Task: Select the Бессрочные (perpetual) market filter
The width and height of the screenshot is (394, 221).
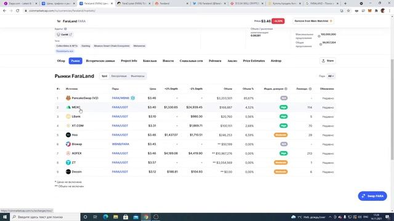Action: 119,76
